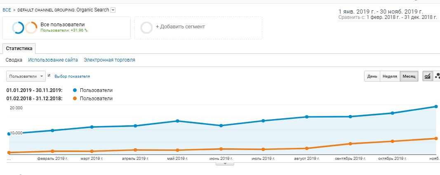
Task: Click the Все пользователи segment card
Action: [x=66, y=28]
